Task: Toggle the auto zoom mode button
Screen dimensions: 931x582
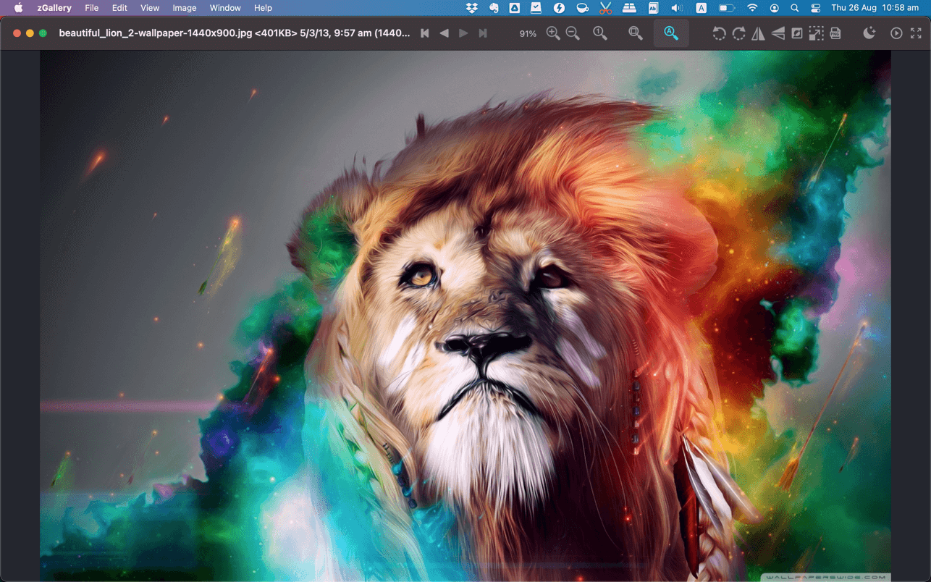Action: 671,33
